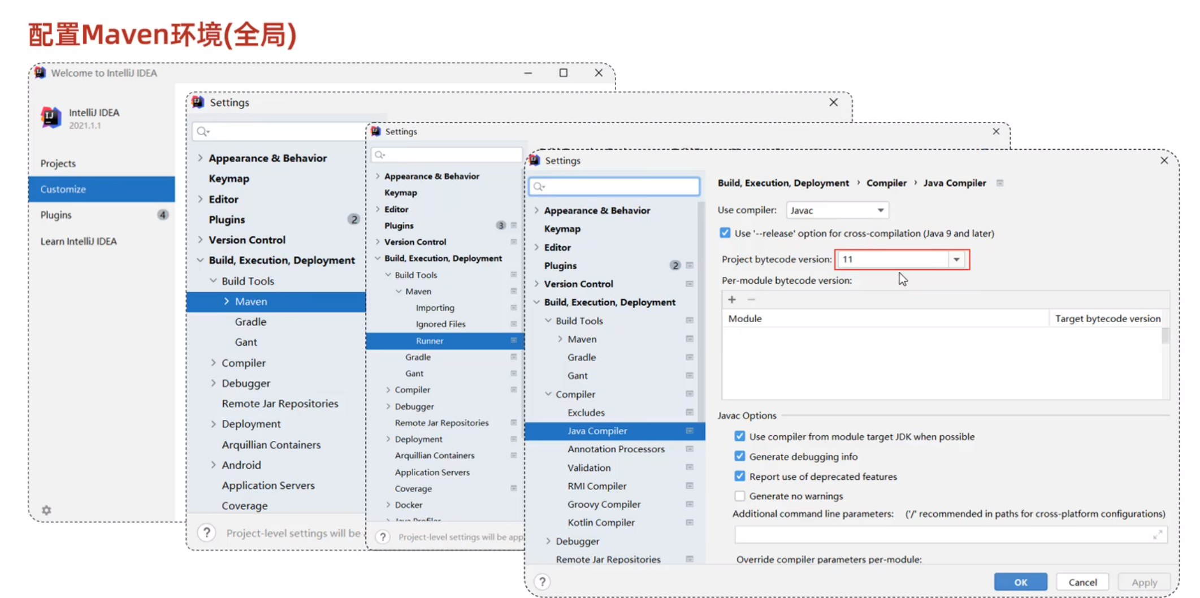The width and height of the screenshot is (1200, 598).
Task: Click the settings gear icon on Welcome screen
Action: click(46, 510)
